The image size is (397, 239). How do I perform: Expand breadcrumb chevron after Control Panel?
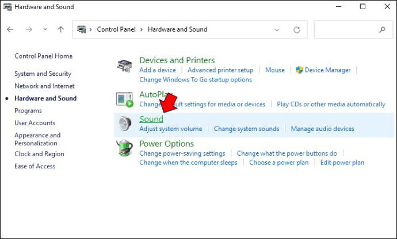[142, 30]
